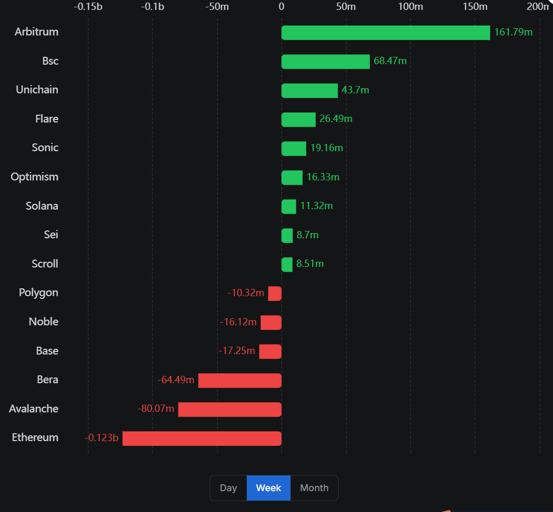
Task: Switch the chart to Month view
Action: (x=314, y=487)
